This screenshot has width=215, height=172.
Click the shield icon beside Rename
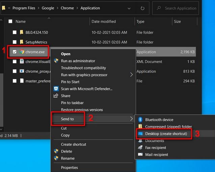point(56,158)
